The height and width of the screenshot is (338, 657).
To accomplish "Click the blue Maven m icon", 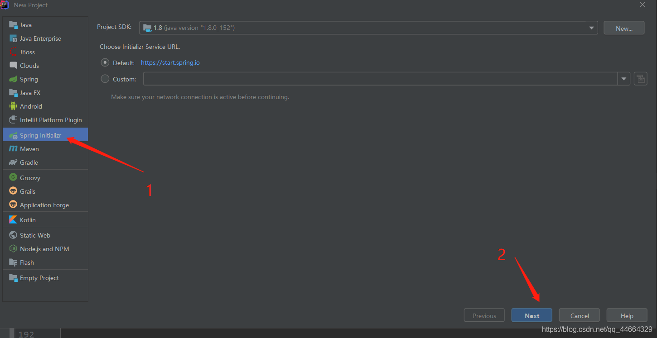I will click(x=13, y=149).
